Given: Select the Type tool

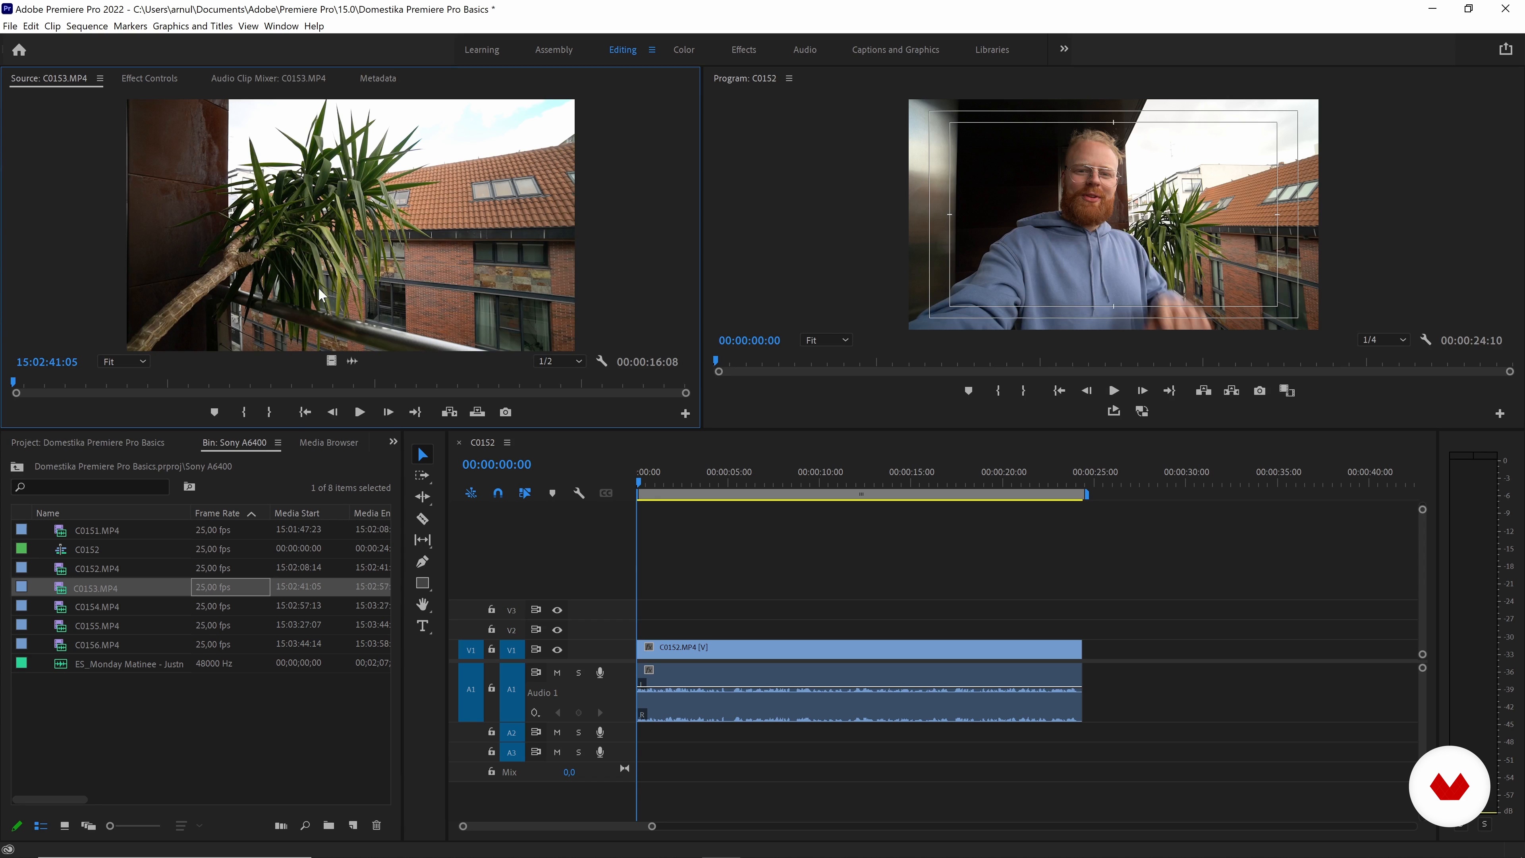Looking at the screenshot, I should pos(423,626).
